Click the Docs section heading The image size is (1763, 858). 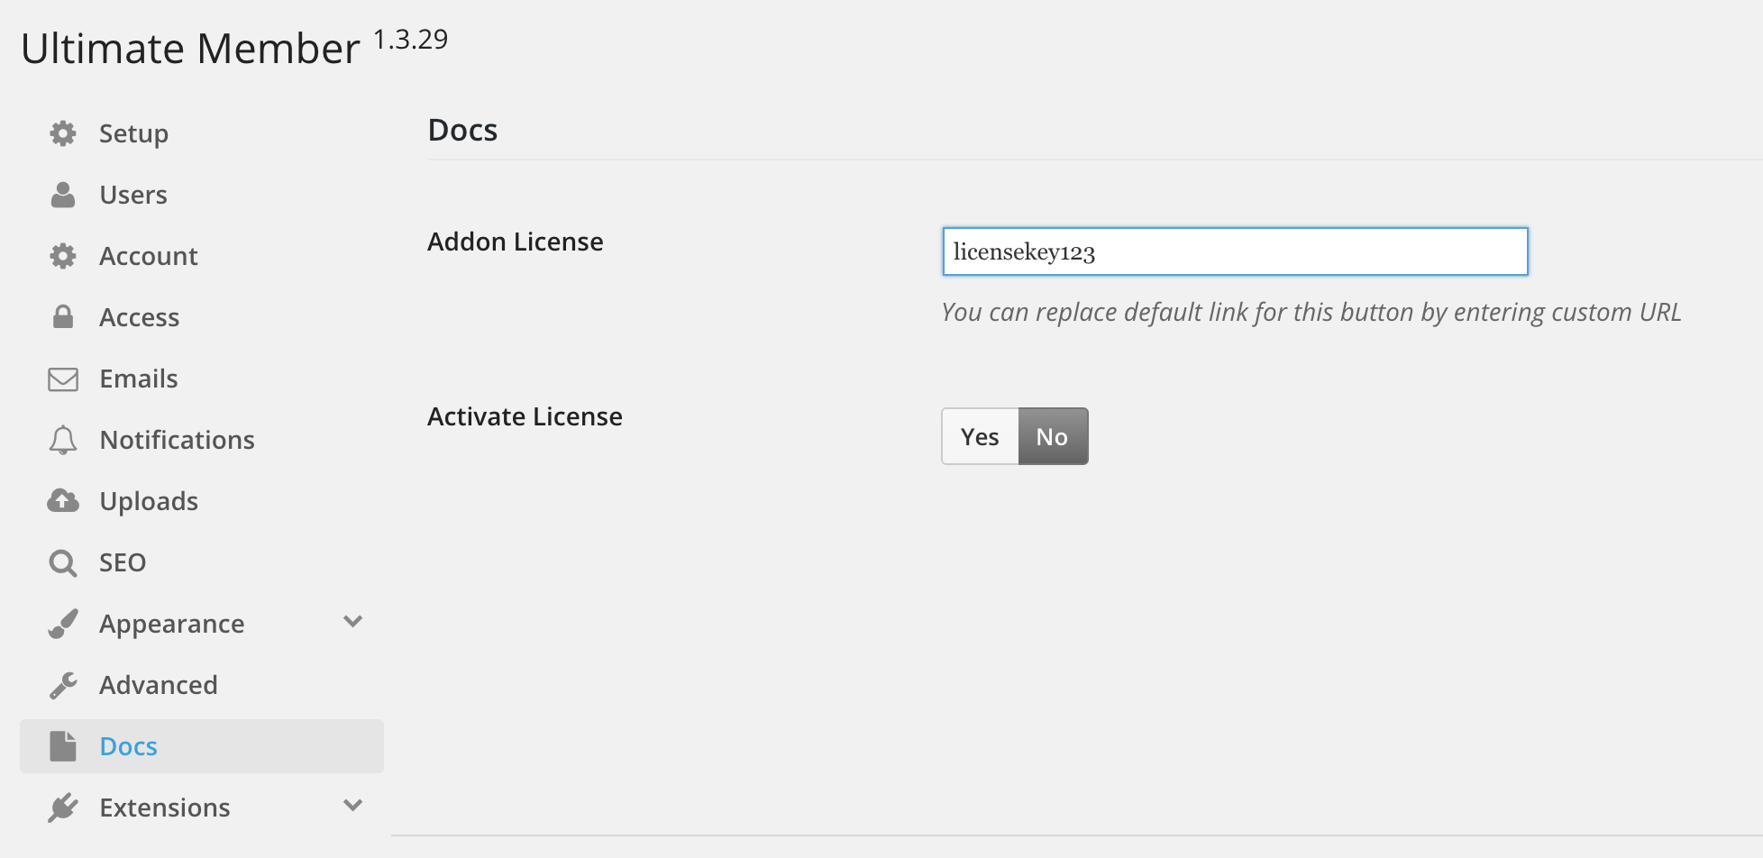[462, 131]
